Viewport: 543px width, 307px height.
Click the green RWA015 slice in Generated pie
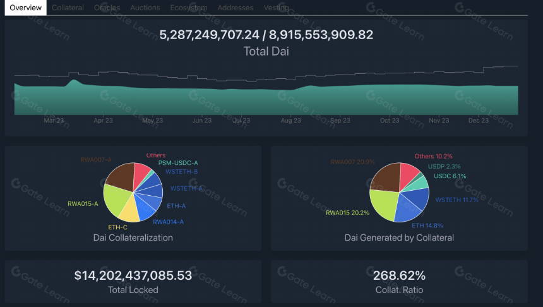(383, 205)
